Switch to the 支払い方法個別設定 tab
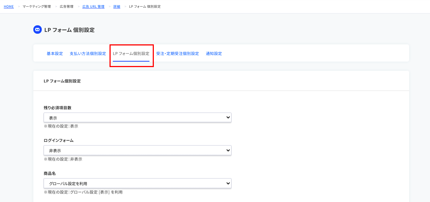 tap(88, 54)
